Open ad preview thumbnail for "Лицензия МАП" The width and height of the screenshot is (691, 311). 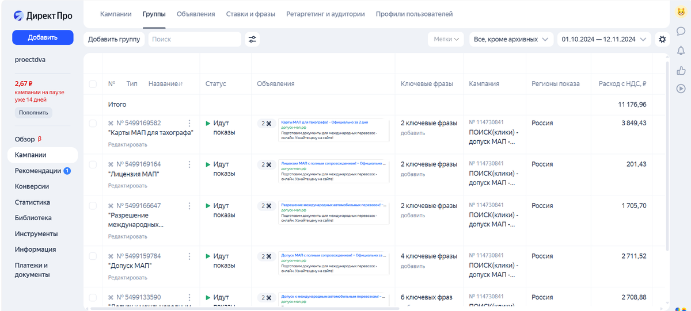(x=333, y=171)
